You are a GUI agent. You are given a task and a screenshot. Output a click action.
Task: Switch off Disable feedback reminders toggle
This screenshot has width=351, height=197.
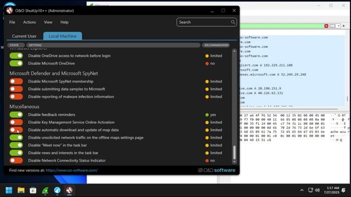pos(16,114)
